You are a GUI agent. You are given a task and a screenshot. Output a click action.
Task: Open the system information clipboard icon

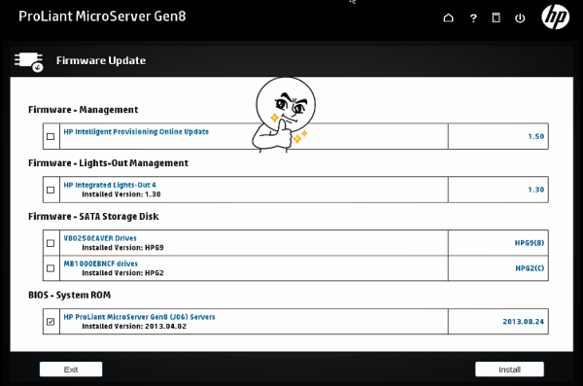point(496,18)
